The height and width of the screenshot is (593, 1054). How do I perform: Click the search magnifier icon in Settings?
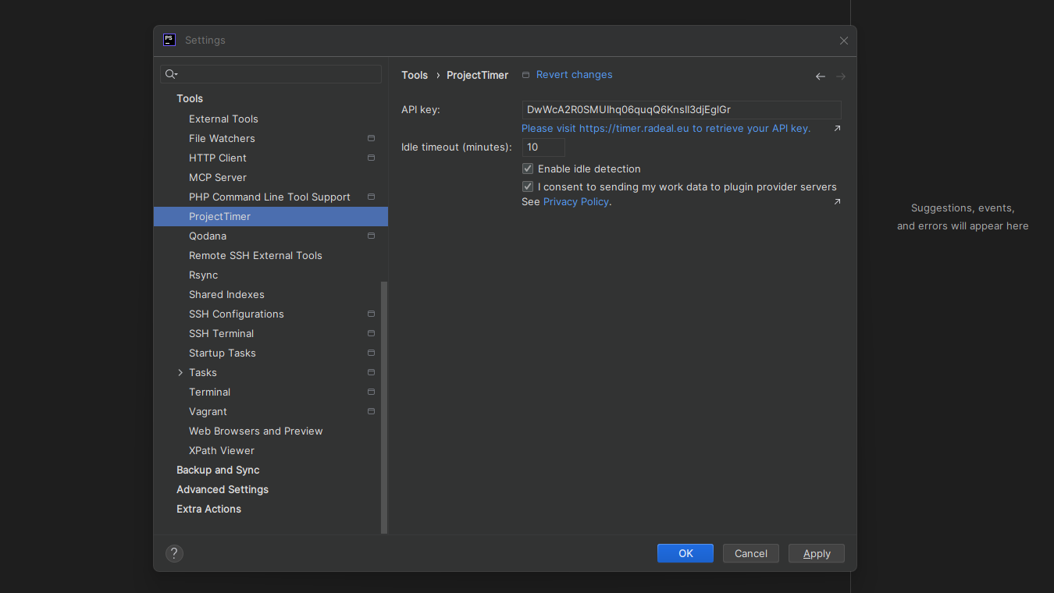click(x=172, y=74)
